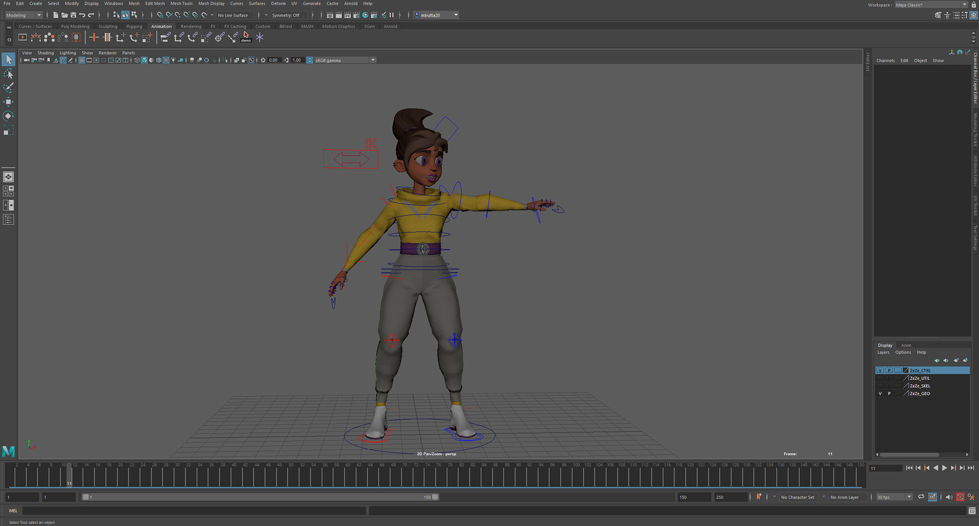This screenshot has width=979, height=526.
Task: Open the Anim layer tab
Action: (906, 345)
